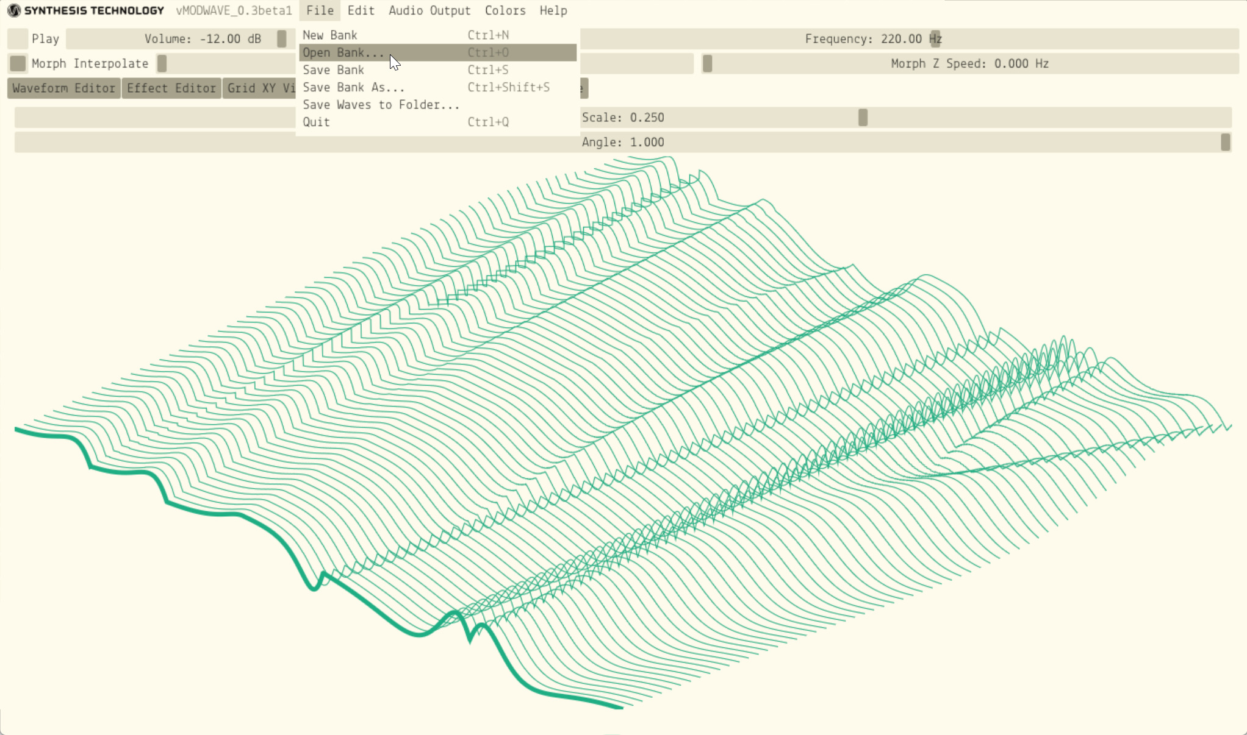This screenshot has height=735, width=1247.
Task: Switch to Waveform Editor tab
Action: coord(63,88)
